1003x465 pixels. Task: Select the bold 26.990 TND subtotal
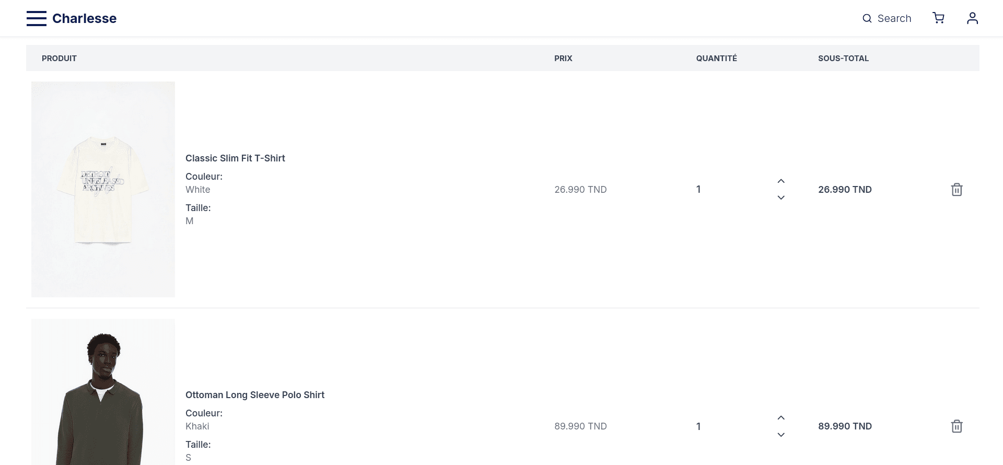pos(845,190)
